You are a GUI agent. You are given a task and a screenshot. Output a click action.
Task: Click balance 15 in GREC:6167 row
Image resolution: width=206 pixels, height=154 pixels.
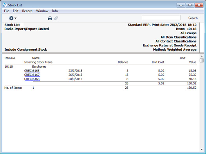pyautogui.click(x=126, y=75)
